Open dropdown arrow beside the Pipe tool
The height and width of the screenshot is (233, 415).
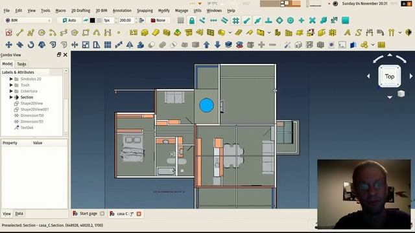[230, 33]
